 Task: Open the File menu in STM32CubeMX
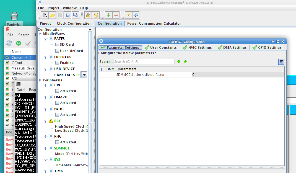[41, 8]
